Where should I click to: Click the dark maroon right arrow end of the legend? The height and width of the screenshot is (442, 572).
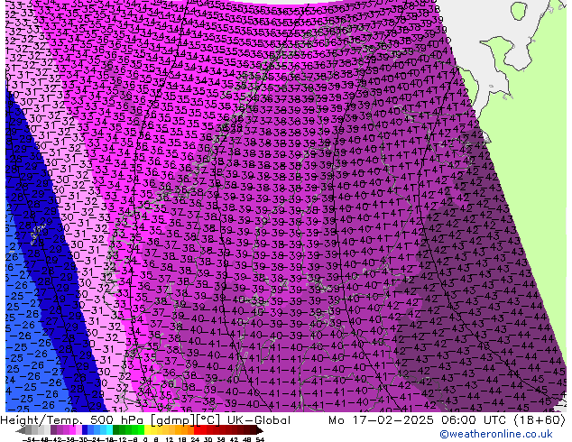tap(259, 430)
